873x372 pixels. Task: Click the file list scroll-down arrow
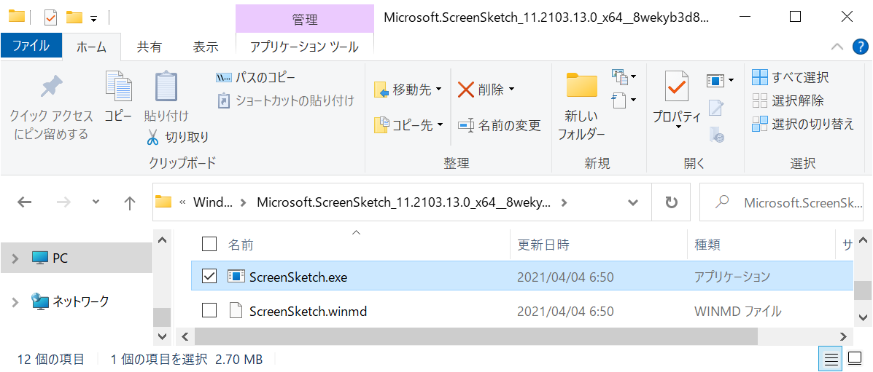[862, 319]
